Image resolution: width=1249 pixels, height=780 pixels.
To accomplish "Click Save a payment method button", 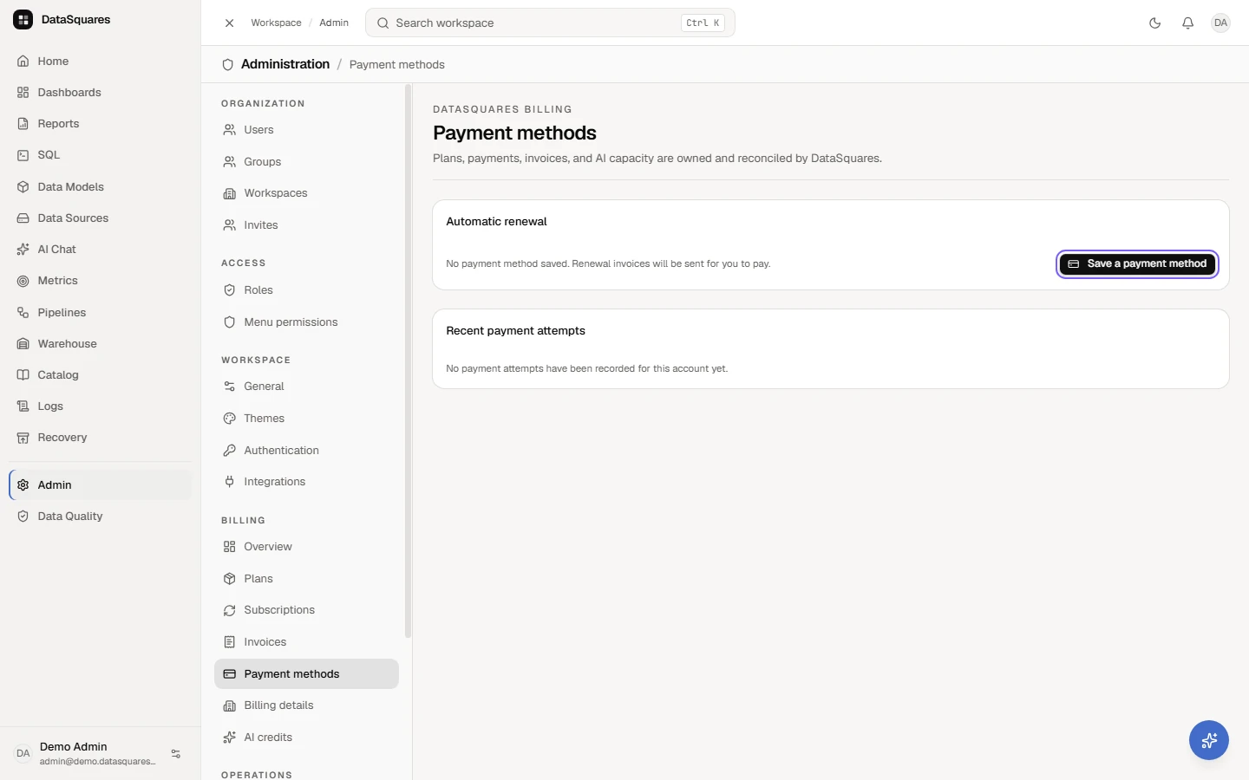I will click(x=1137, y=264).
